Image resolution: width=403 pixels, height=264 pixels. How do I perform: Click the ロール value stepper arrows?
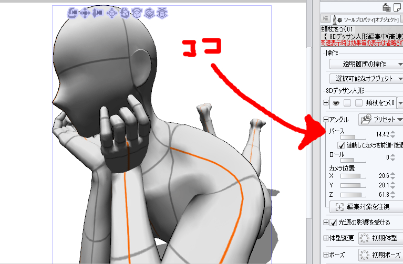pyautogui.click(x=392, y=157)
